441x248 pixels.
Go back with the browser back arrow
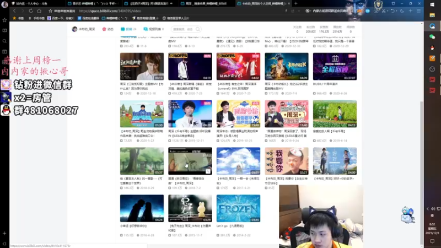point(14,10)
